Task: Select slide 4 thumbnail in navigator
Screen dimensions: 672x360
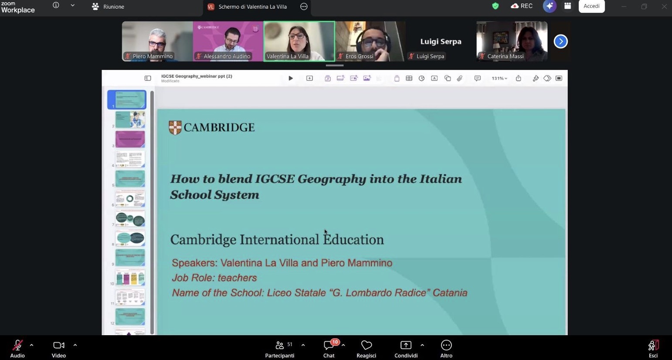Action: tap(130, 159)
